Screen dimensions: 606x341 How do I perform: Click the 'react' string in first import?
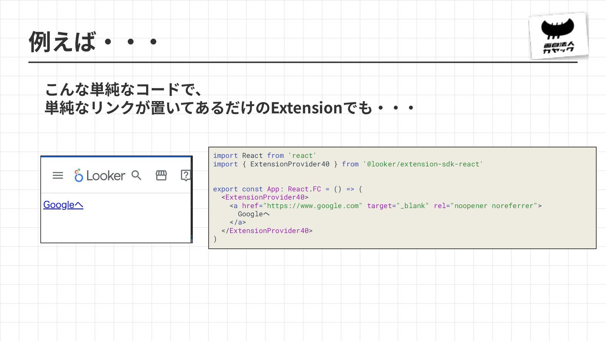(302, 156)
